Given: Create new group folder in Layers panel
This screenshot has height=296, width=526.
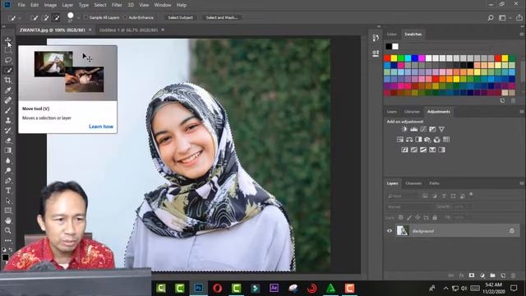Looking at the screenshot, I should 492,275.
